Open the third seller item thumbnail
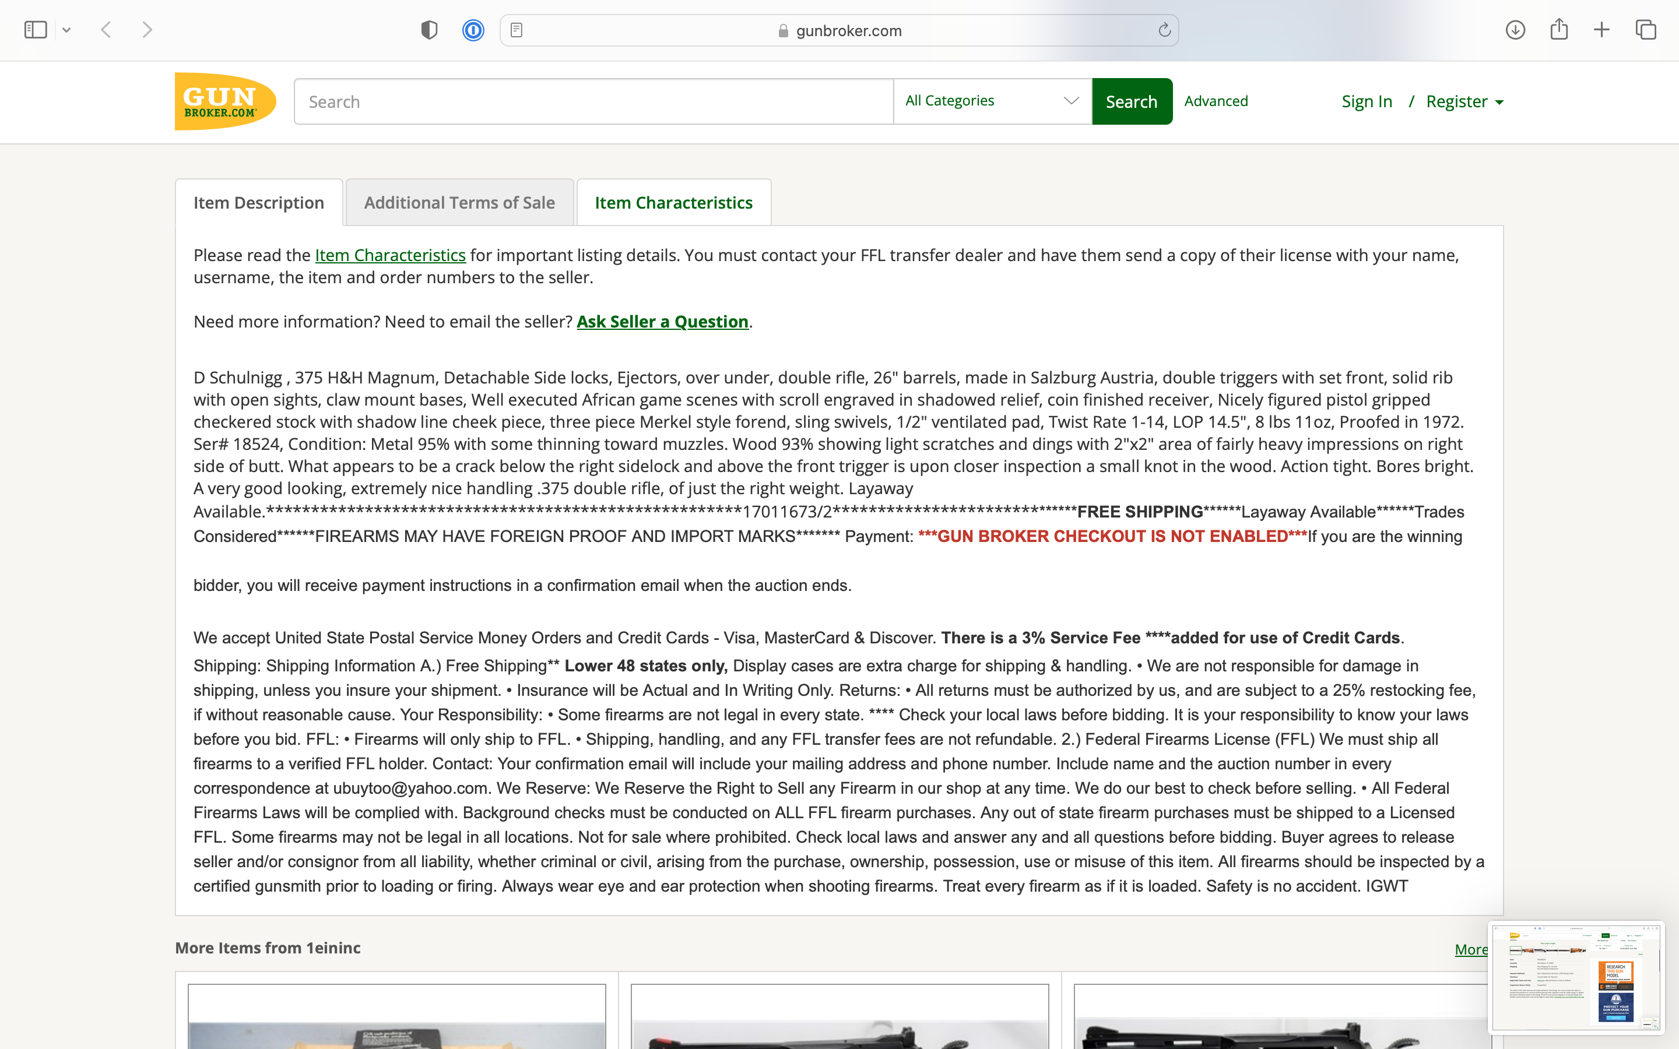The width and height of the screenshot is (1679, 1049). [1282, 1016]
